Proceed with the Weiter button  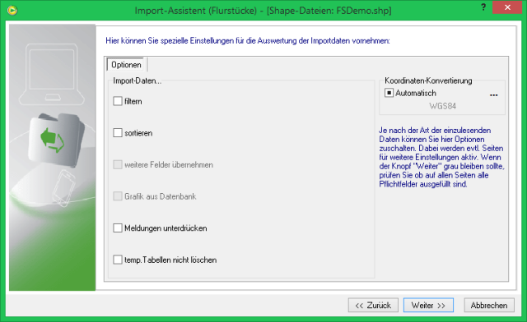click(x=428, y=306)
